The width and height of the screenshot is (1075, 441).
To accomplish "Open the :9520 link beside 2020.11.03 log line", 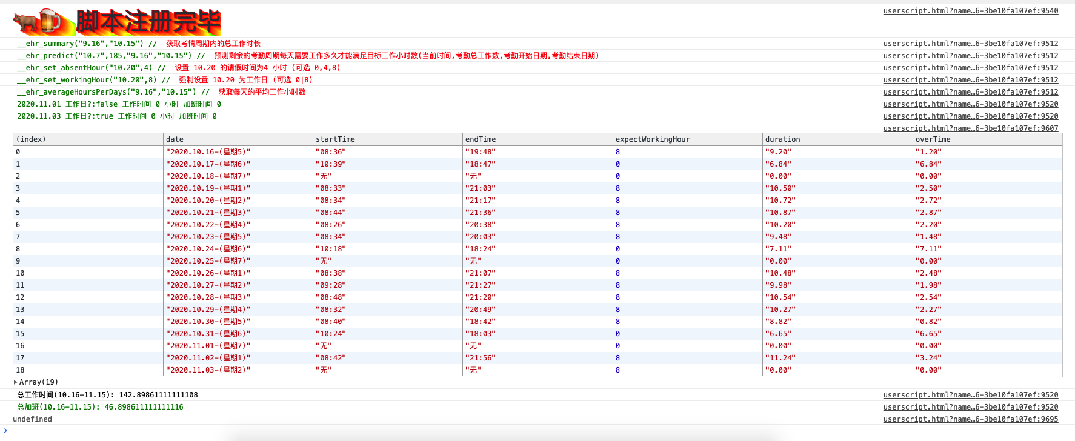I will (x=971, y=116).
